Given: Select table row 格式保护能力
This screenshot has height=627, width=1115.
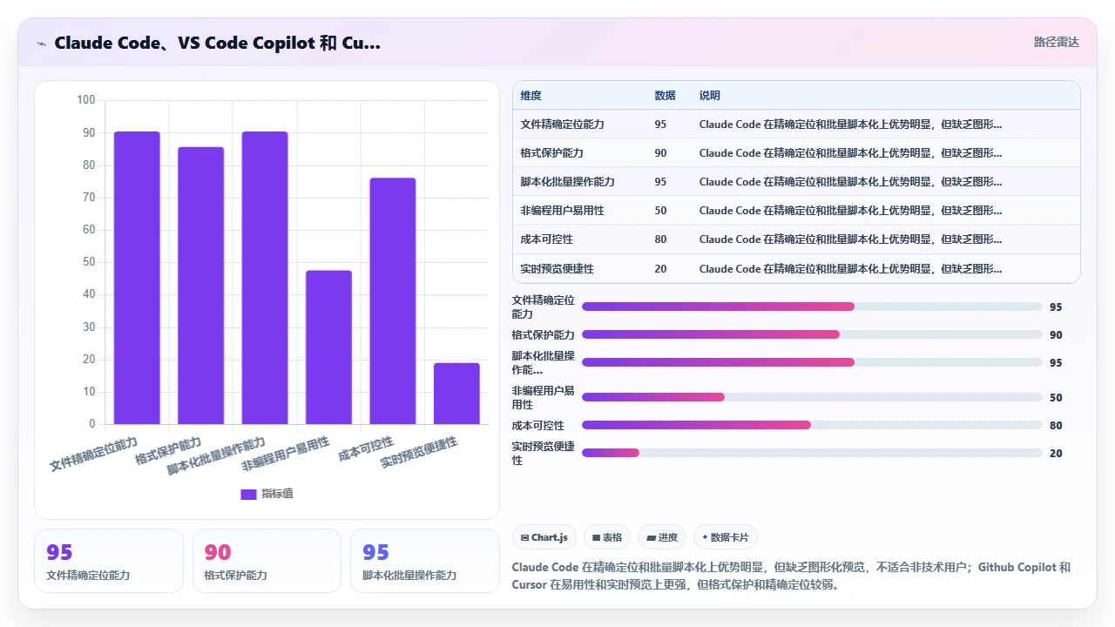Looking at the screenshot, I should [796, 153].
